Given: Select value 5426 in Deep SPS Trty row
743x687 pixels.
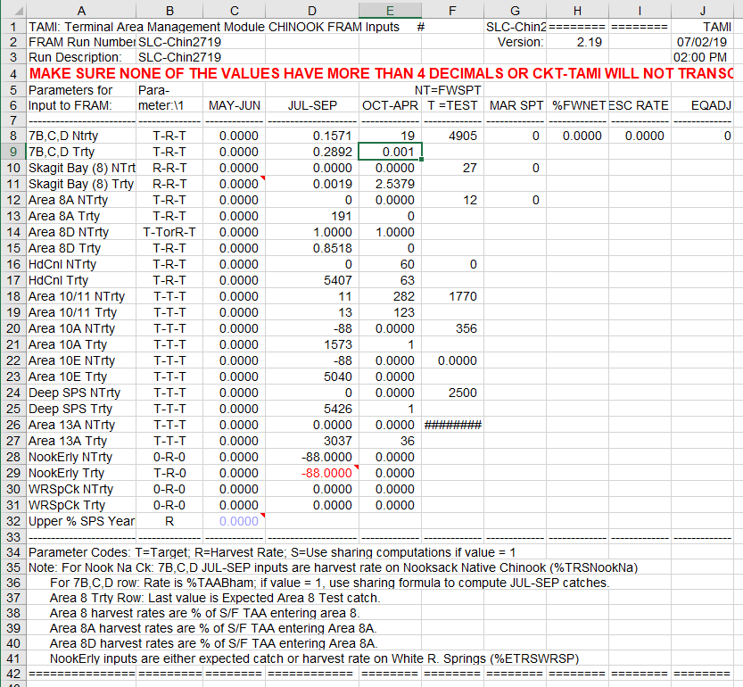Looking at the screenshot, I should [312, 409].
